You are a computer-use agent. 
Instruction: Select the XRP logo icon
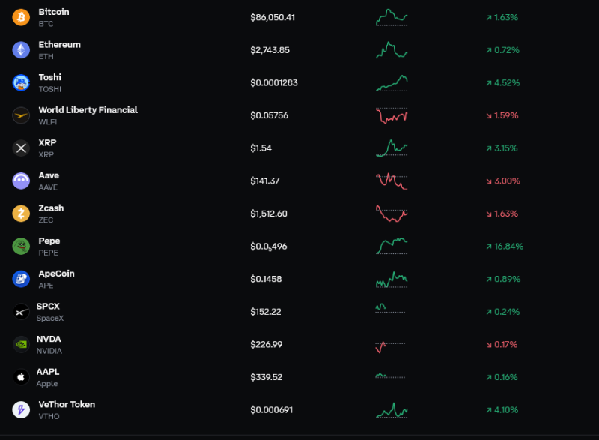pyautogui.click(x=21, y=148)
